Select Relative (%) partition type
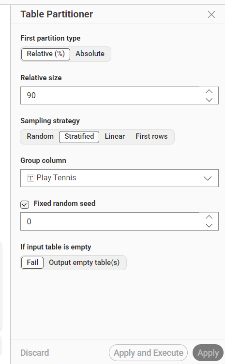 pos(46,54)
